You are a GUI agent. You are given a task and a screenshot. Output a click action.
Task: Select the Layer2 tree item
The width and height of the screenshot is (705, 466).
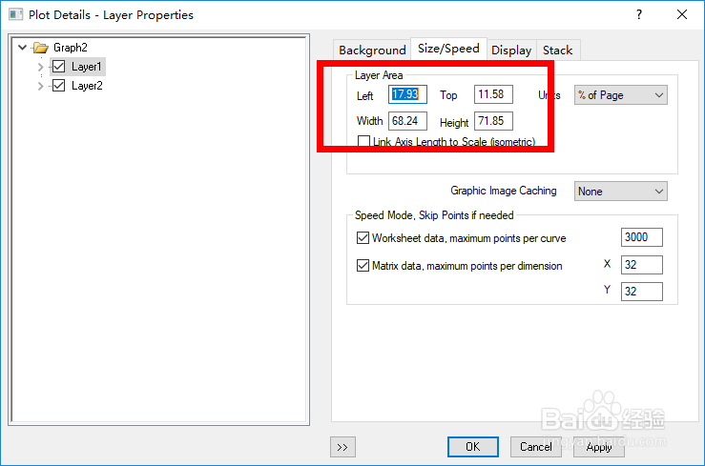pyautogui.click(x=87, y=86)
